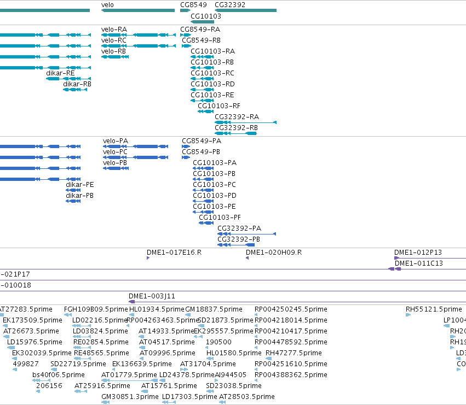This screenshot has width=466, height=405.
Task: Select protein velo-PC
Action: pos(115,152)
